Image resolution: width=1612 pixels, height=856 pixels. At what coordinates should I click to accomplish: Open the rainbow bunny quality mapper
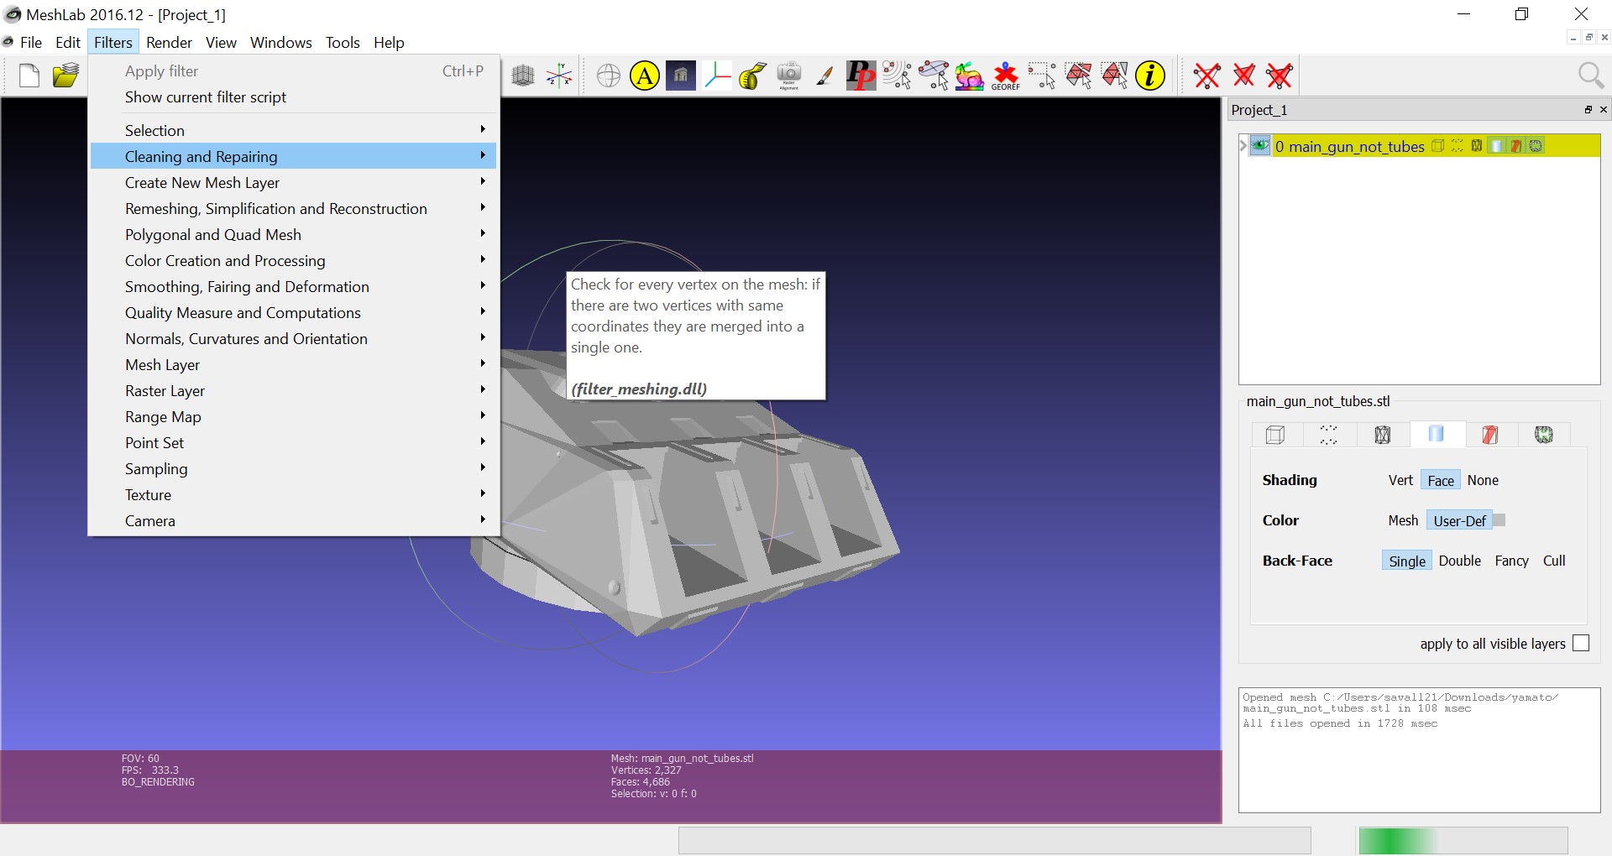[970, 76]
